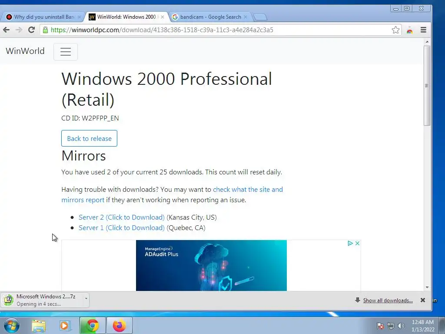Click the page scrollbar down arrow

click(427, 287)
